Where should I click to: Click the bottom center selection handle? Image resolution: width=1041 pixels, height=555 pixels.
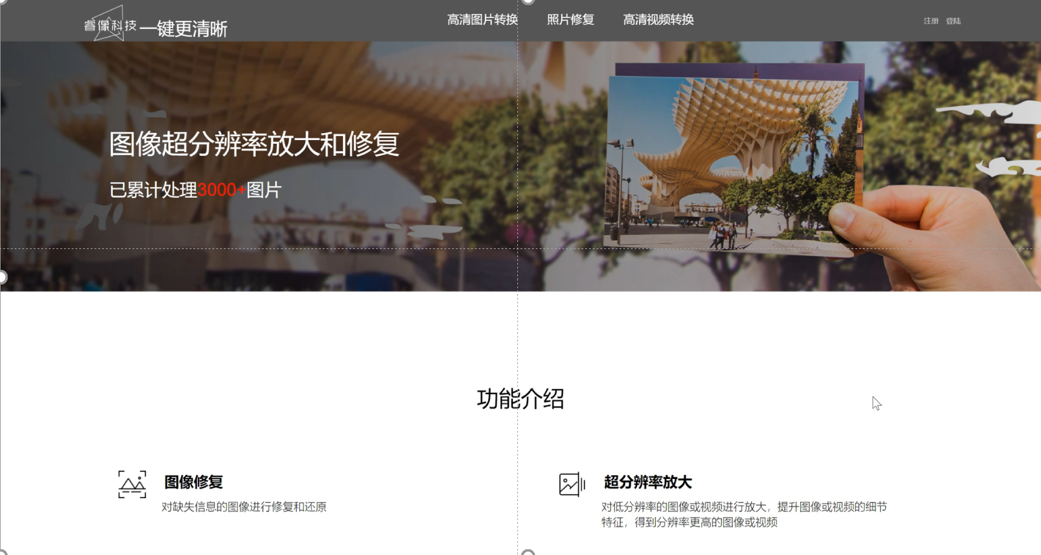[x=527, y=553]
